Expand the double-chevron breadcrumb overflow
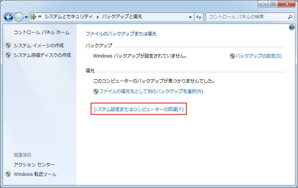 pyautogui.click(x=40, y=17)
